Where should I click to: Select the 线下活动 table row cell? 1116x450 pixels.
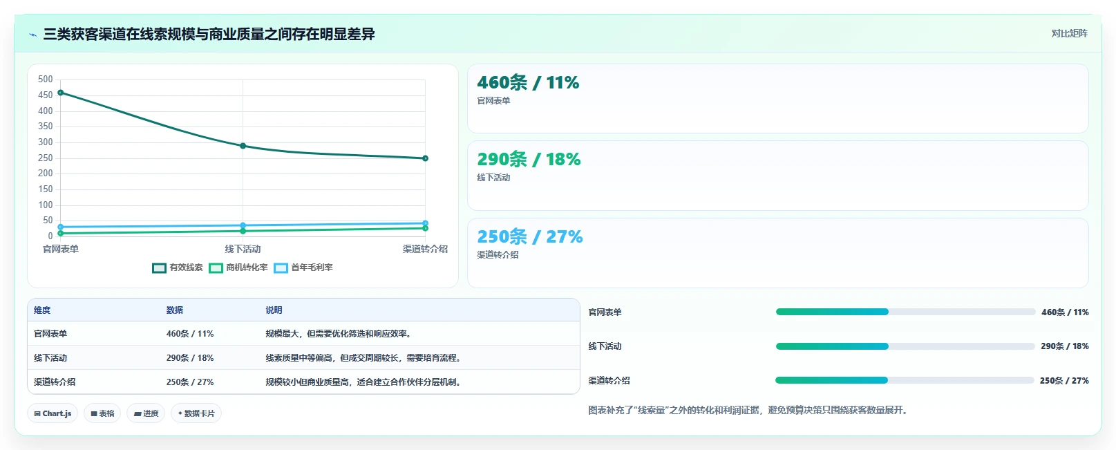[x=50, y=358]
